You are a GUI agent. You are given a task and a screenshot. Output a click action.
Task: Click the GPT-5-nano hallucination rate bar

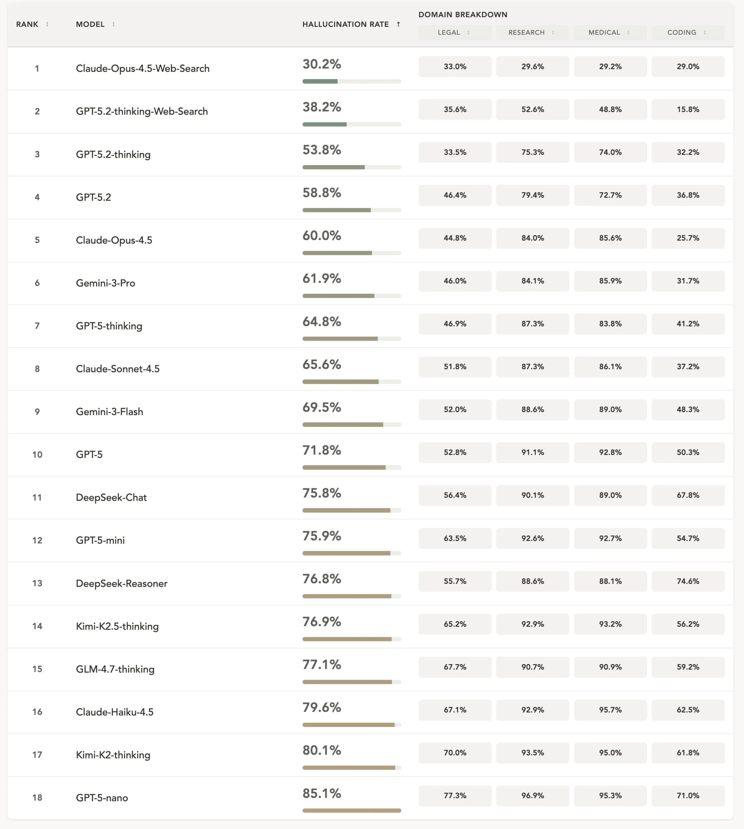point(351,810)
